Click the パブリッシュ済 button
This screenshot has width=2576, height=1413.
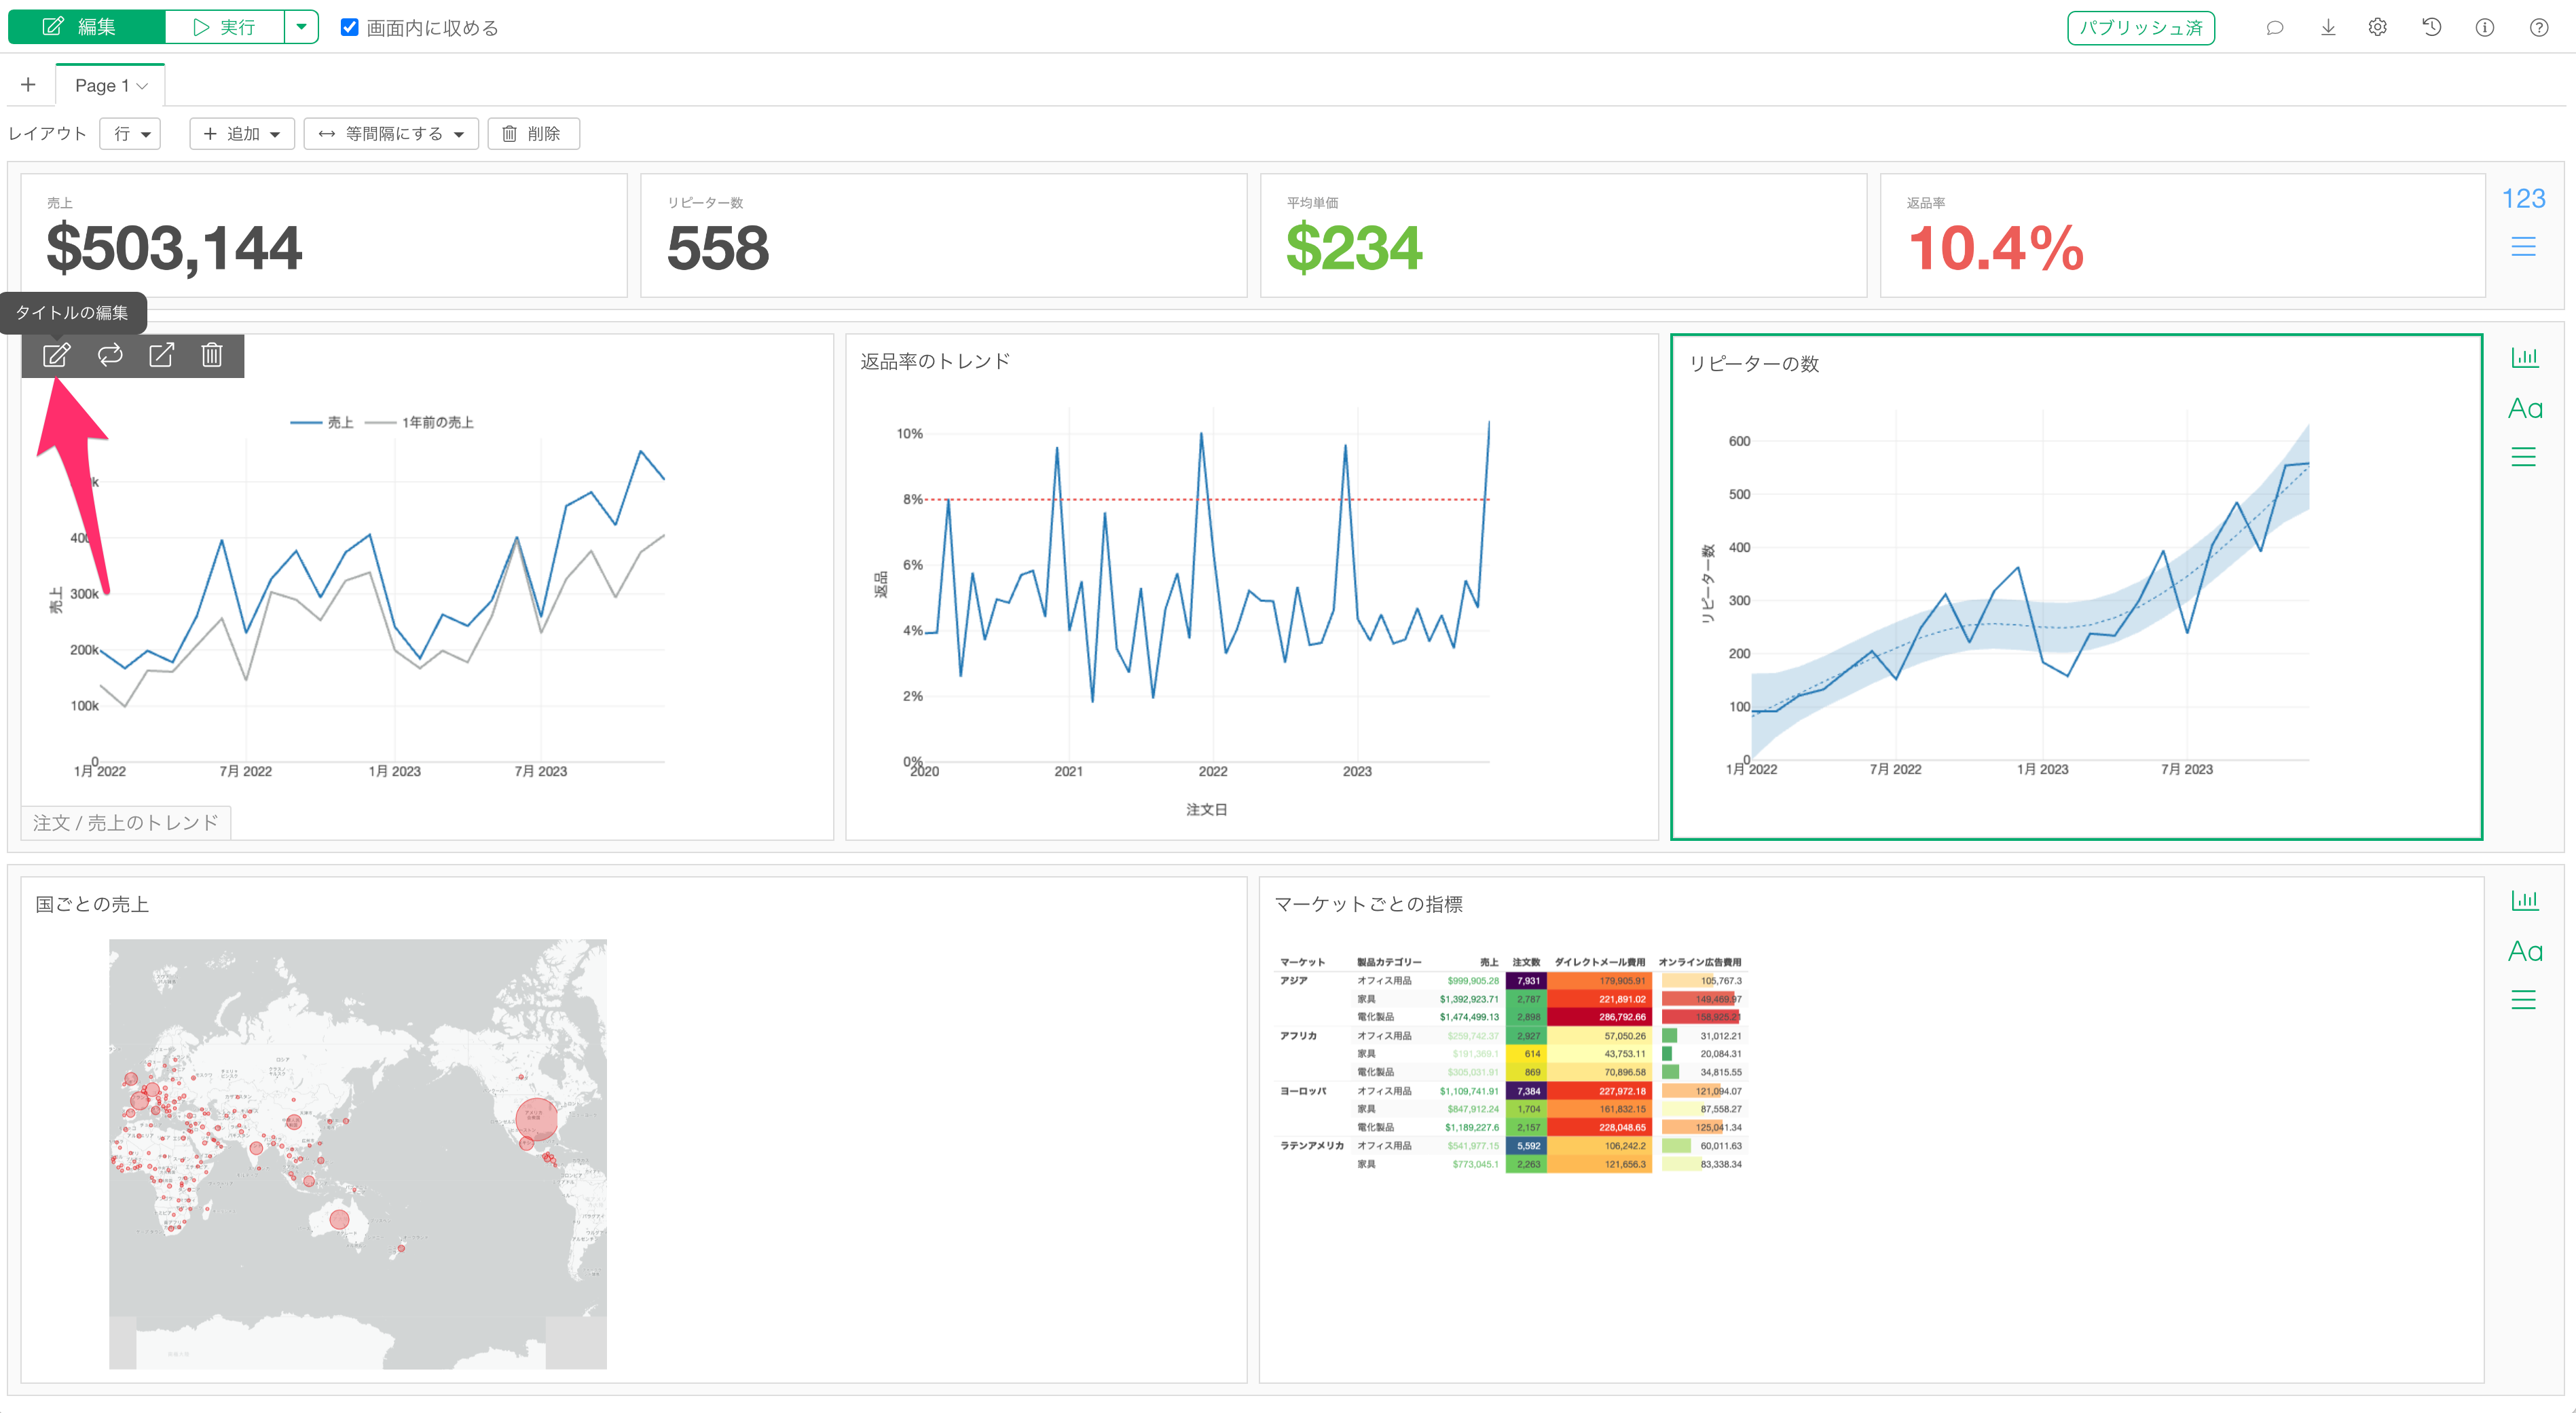pos(2140,27)
